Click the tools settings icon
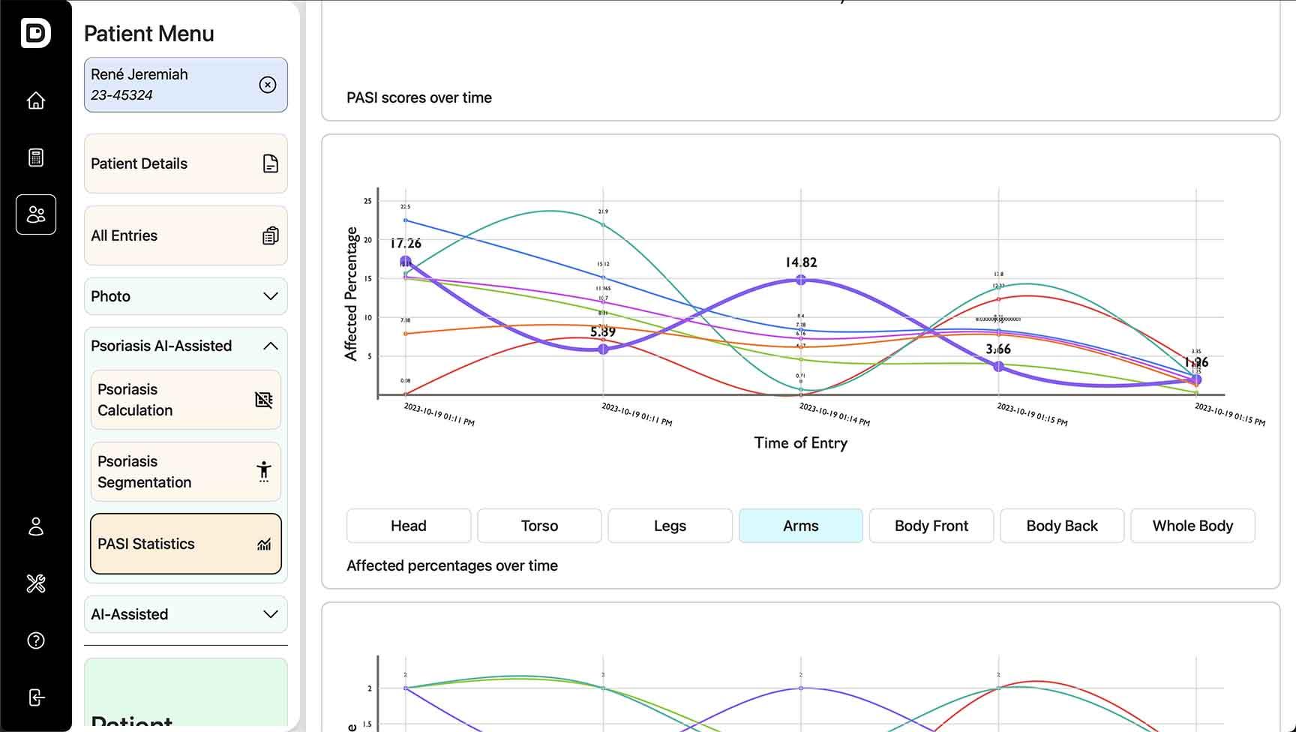Screen dimensions: 1296x732 tap(36, 583)
